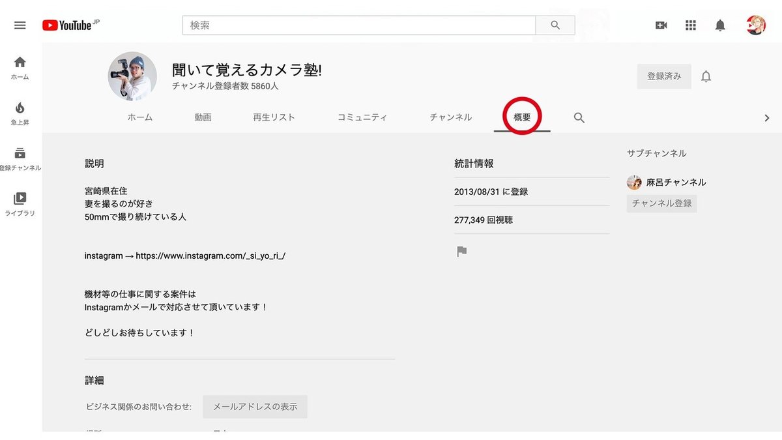Click 登録済み to toggle channel subscription
The image size is (782, 440).
pyautogui.click(x=664, y=76)
